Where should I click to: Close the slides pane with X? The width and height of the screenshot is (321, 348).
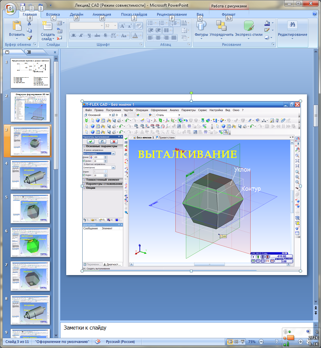[55, 52]
